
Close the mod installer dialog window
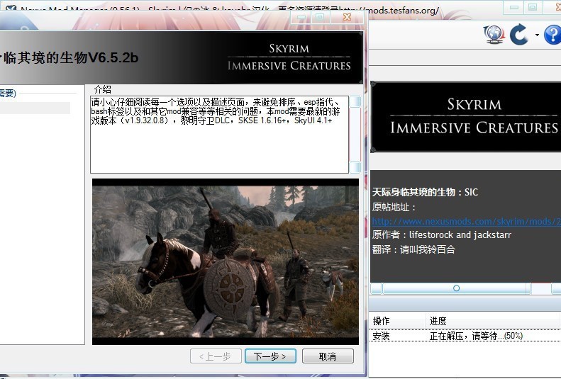[347, 16]
